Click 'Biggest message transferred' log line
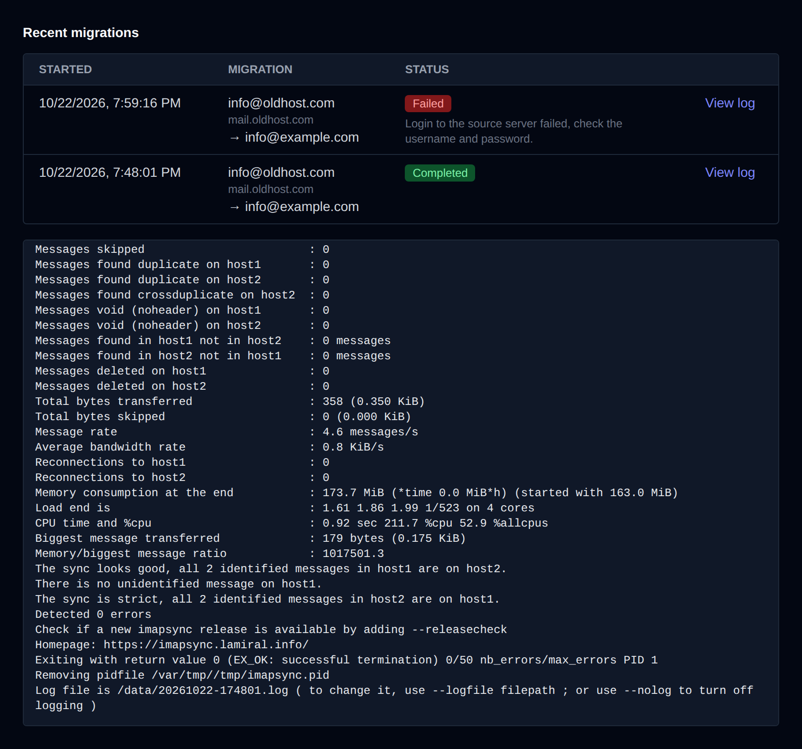 tap(251, 538)
